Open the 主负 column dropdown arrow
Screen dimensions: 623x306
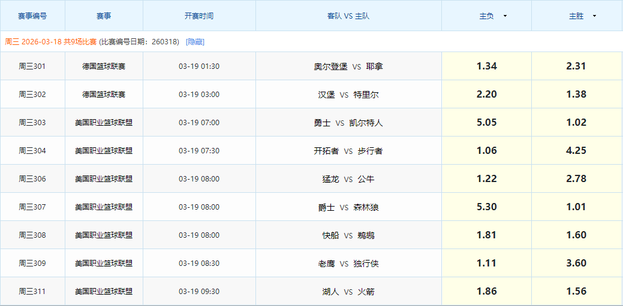[x=505, y=16]
